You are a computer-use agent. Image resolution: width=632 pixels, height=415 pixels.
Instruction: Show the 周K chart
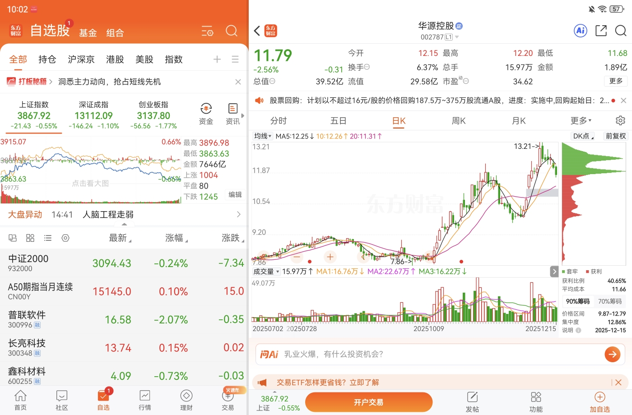pyautogui.click(x=459, y=121)
